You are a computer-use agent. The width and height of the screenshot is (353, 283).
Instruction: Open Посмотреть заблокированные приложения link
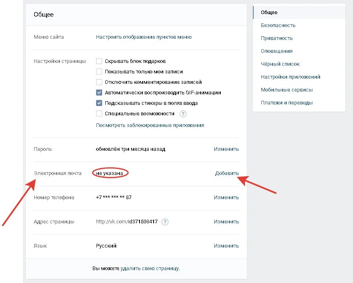tap(150, 125)
